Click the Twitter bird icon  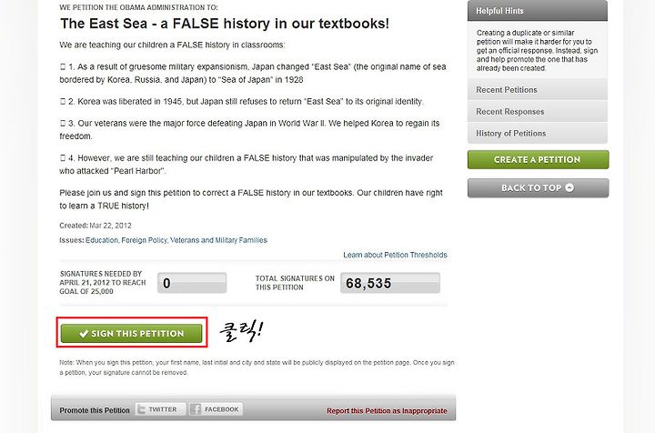tap(142, 409)
